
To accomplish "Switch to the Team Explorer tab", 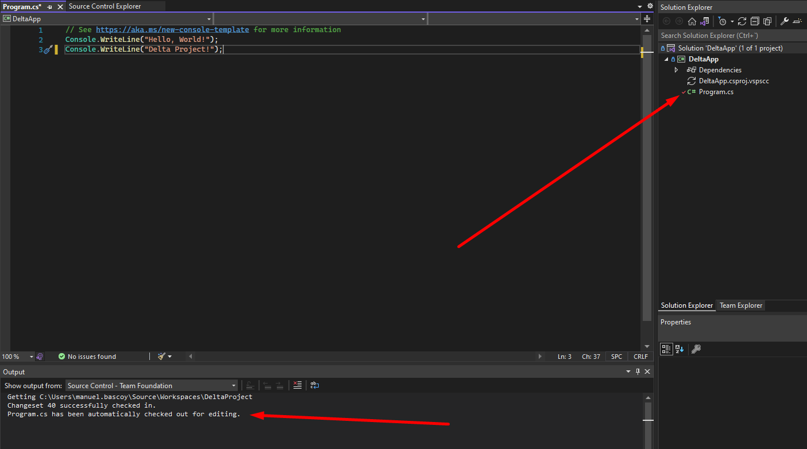I will pos(741,305).
